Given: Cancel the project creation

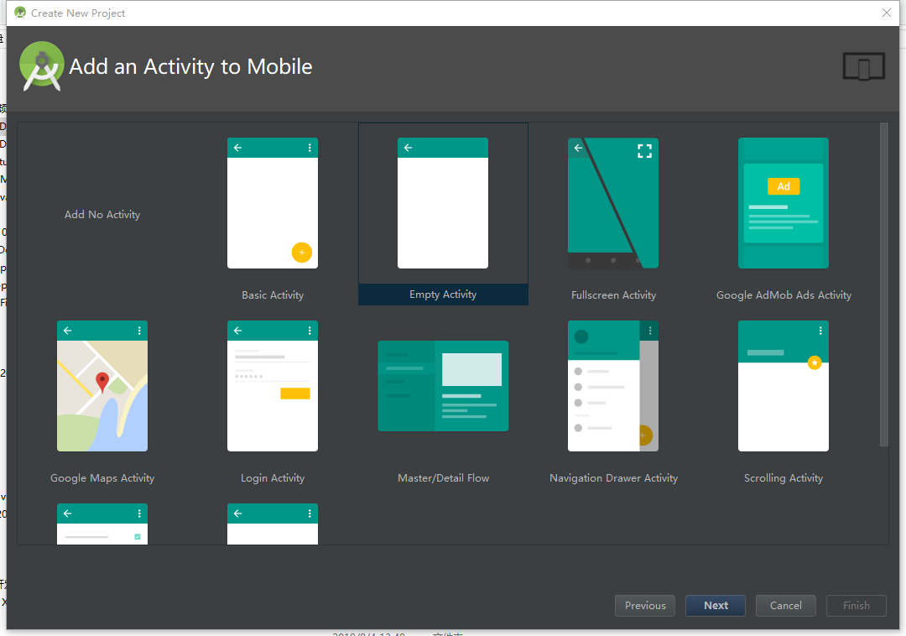Looking at the screenshot, I should tap(785, 605).
